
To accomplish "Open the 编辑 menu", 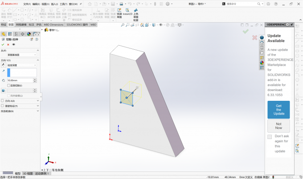I will pyautogui.click(x=36, y=4).
